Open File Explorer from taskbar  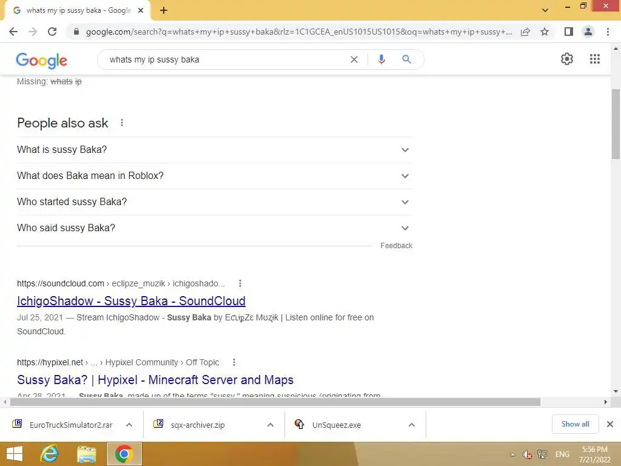click(x=86, y=454)
